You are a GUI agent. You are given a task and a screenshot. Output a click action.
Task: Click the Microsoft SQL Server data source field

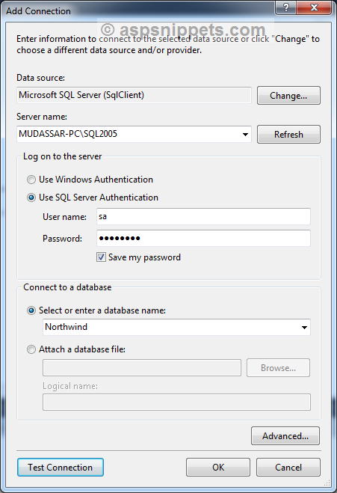tap(134, 95)
